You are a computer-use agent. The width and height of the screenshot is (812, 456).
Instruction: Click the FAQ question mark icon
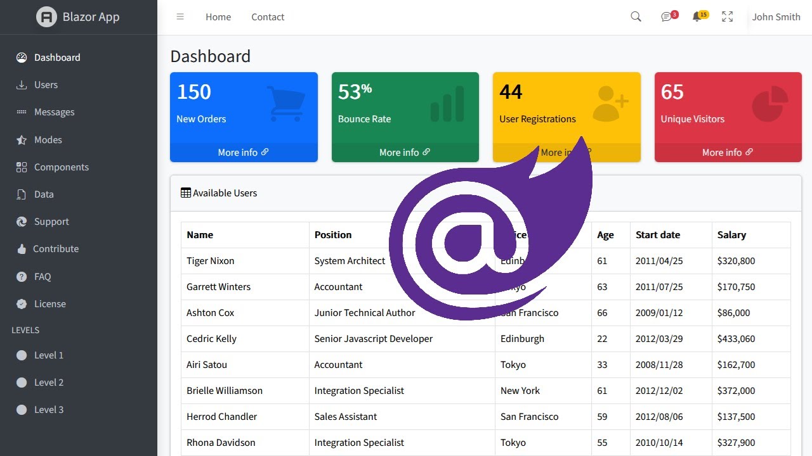point(22,277)
